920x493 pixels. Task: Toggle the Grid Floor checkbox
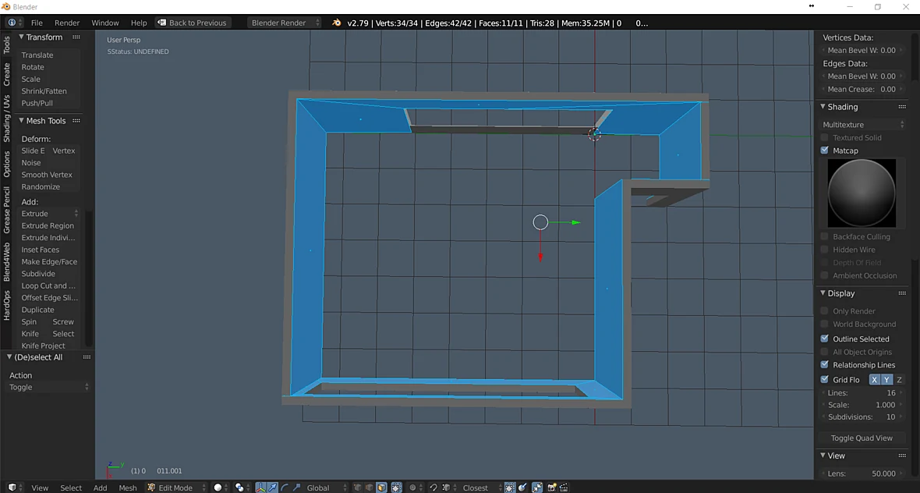click(x=824, y=380)
